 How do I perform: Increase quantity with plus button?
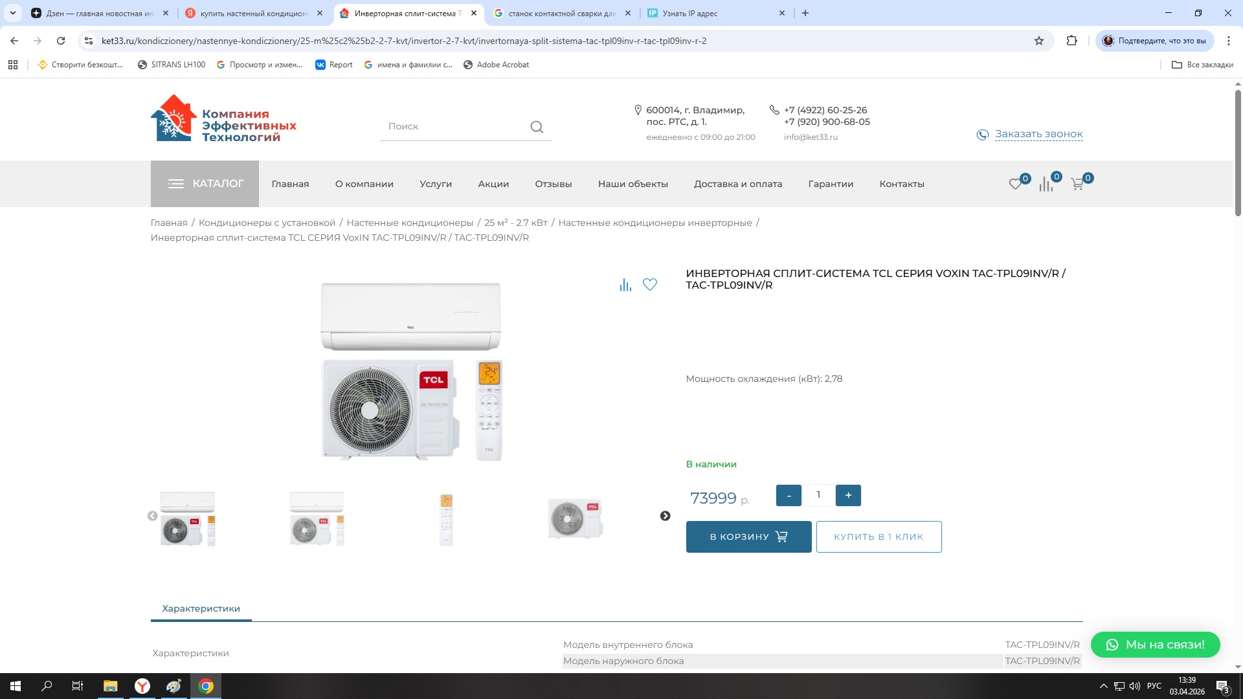point(848,496)
